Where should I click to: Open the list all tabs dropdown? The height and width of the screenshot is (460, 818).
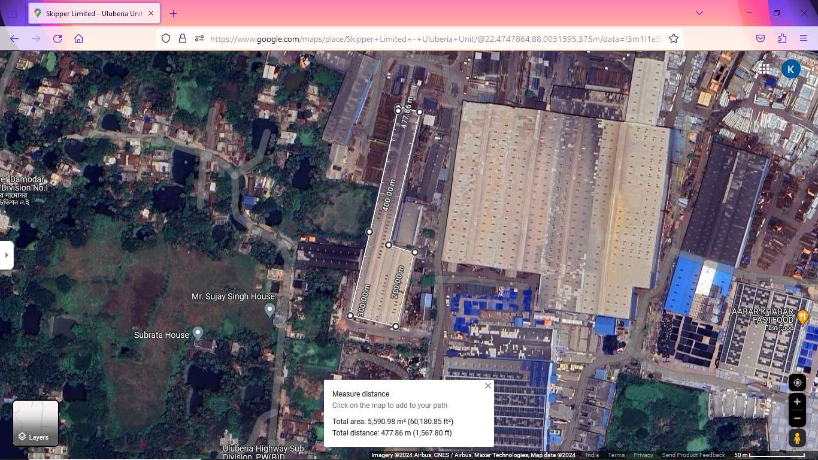point(699,13)
